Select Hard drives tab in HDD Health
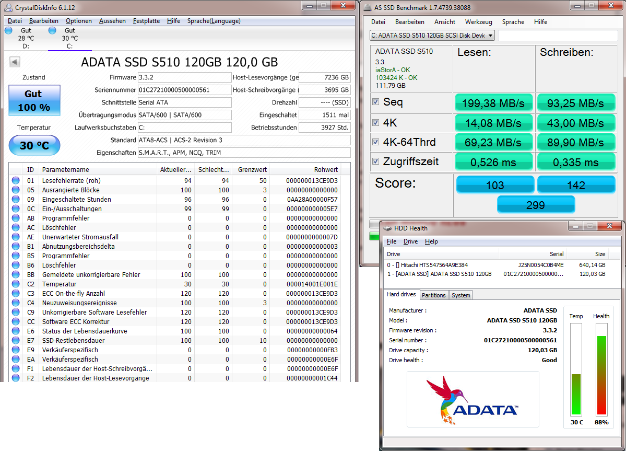 pyautogui.click(x=401, y=294)
